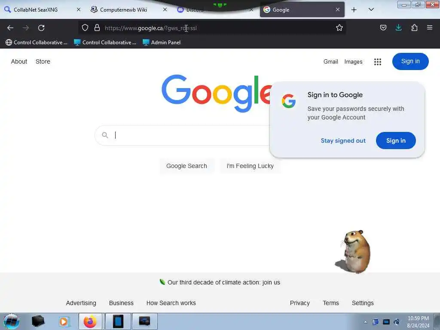Screen dimensions: 440x330
Task: Close the Google tab
Action: tap(338, 9)
